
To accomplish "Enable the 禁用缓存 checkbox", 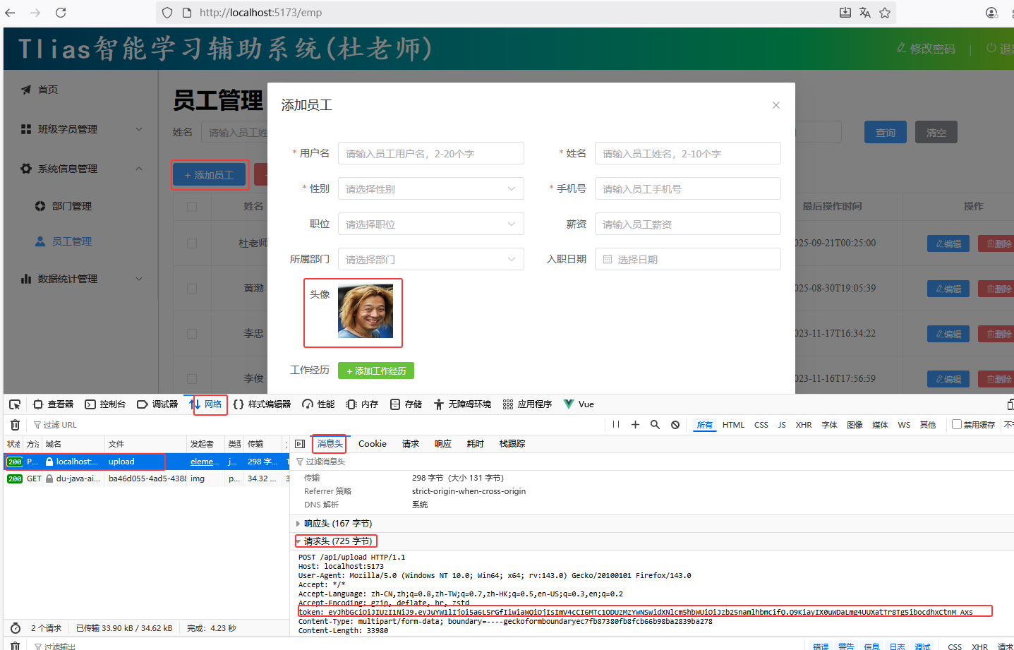I will (x=956, y=425).
